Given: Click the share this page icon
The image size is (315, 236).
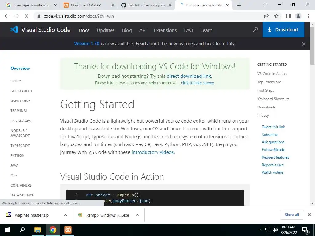Looking at the screenshot, I should 266,16.
